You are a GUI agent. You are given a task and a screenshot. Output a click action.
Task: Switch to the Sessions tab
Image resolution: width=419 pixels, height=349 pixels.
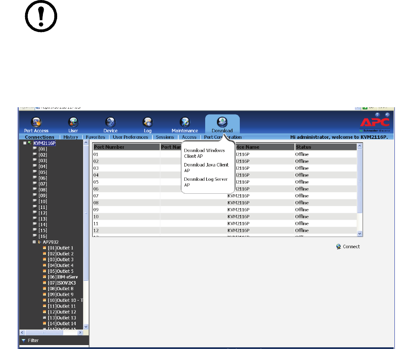click(x=165, y=137)
